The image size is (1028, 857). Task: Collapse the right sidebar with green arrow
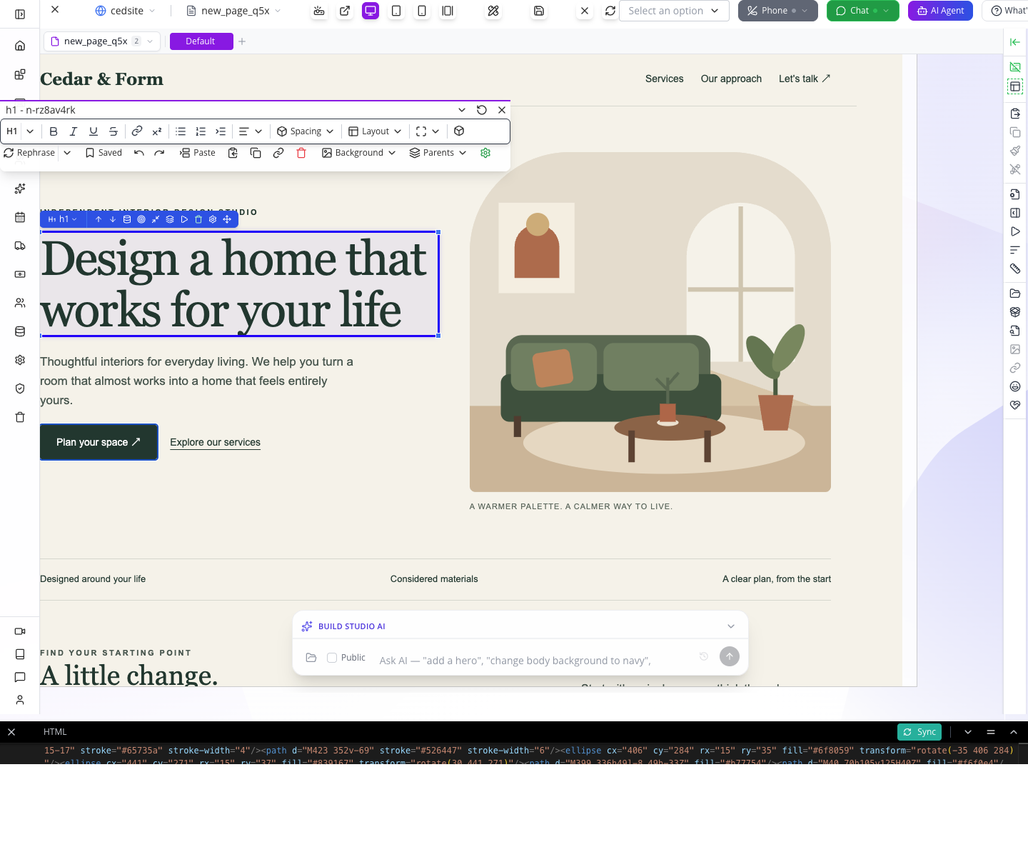(1015, 42)
